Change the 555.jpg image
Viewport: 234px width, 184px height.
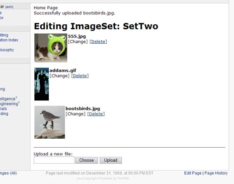(78, 42)
